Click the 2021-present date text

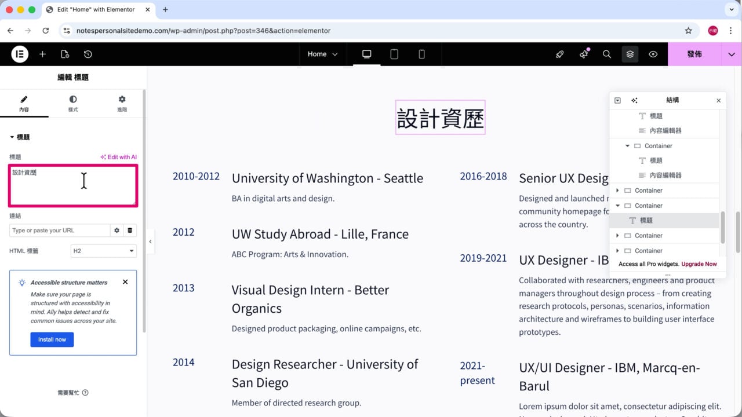coord(478,373)
